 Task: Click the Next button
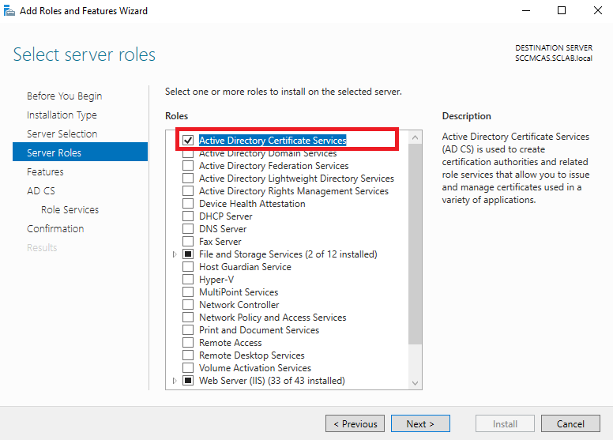(420, 423)
